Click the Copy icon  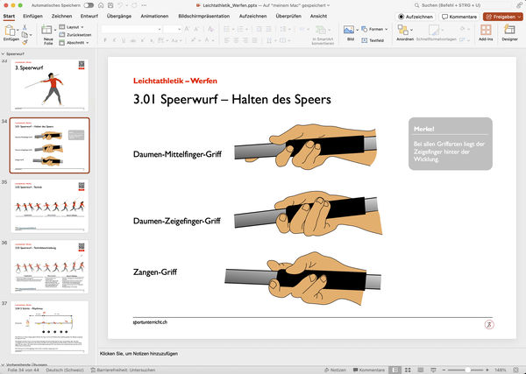tap(25, 35)
